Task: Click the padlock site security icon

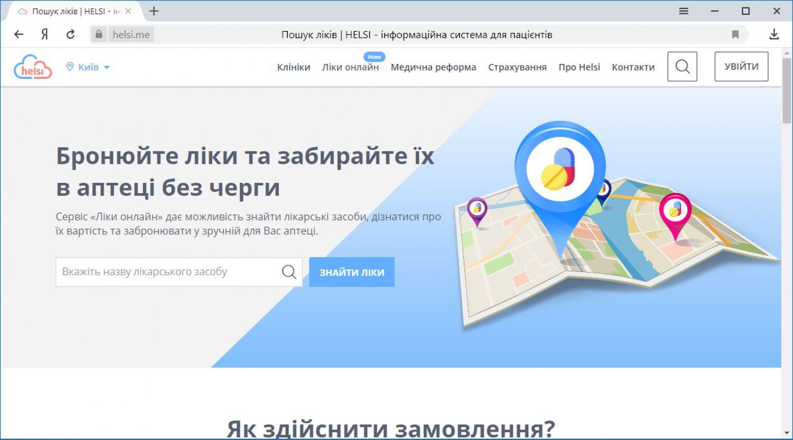Action: point(99,34)
